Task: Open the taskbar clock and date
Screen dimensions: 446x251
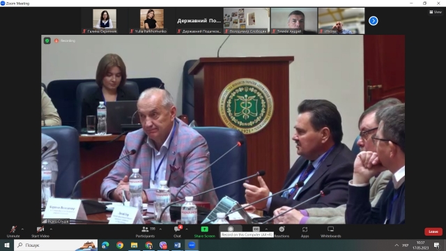Action: coord(420,245)
